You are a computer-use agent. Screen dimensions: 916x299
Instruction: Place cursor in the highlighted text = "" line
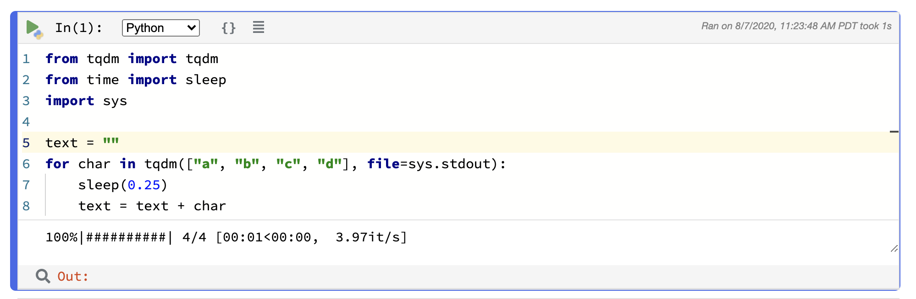82,143
